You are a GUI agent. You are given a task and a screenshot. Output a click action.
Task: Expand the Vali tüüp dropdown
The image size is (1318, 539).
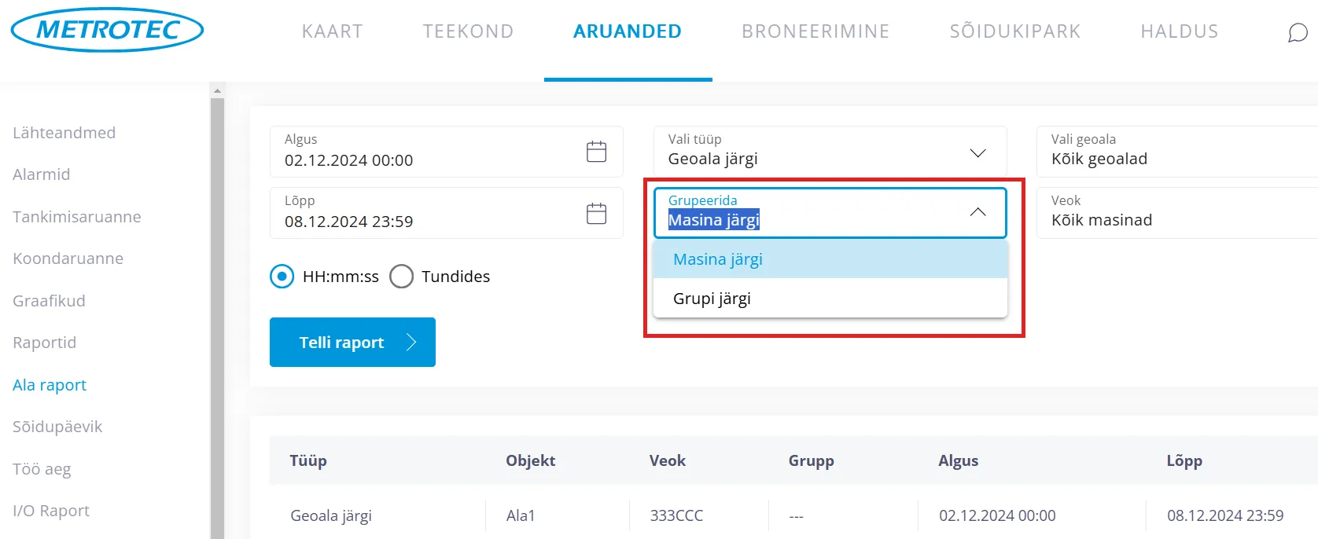[977, 152]
